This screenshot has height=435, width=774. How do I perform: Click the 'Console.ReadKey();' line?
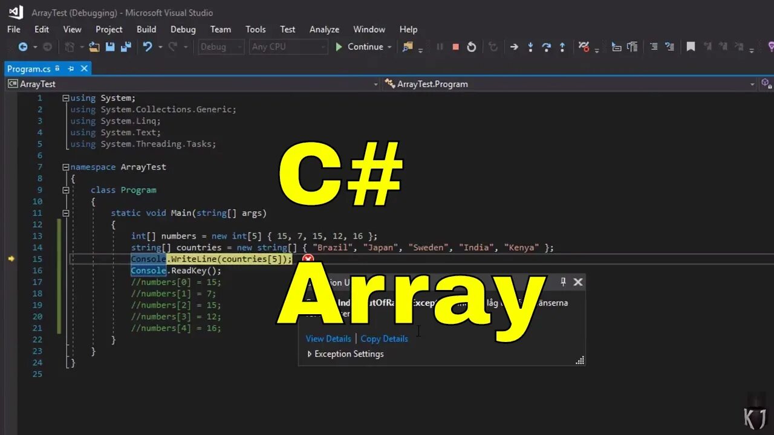[x=176, y=271]
